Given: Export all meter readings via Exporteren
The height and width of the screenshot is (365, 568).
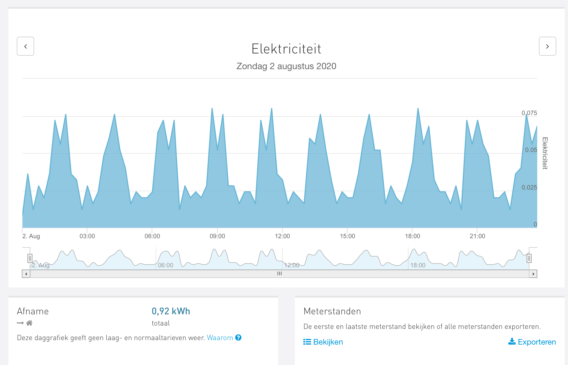Looking at the screenshot, I should click(x=537, y=342).
